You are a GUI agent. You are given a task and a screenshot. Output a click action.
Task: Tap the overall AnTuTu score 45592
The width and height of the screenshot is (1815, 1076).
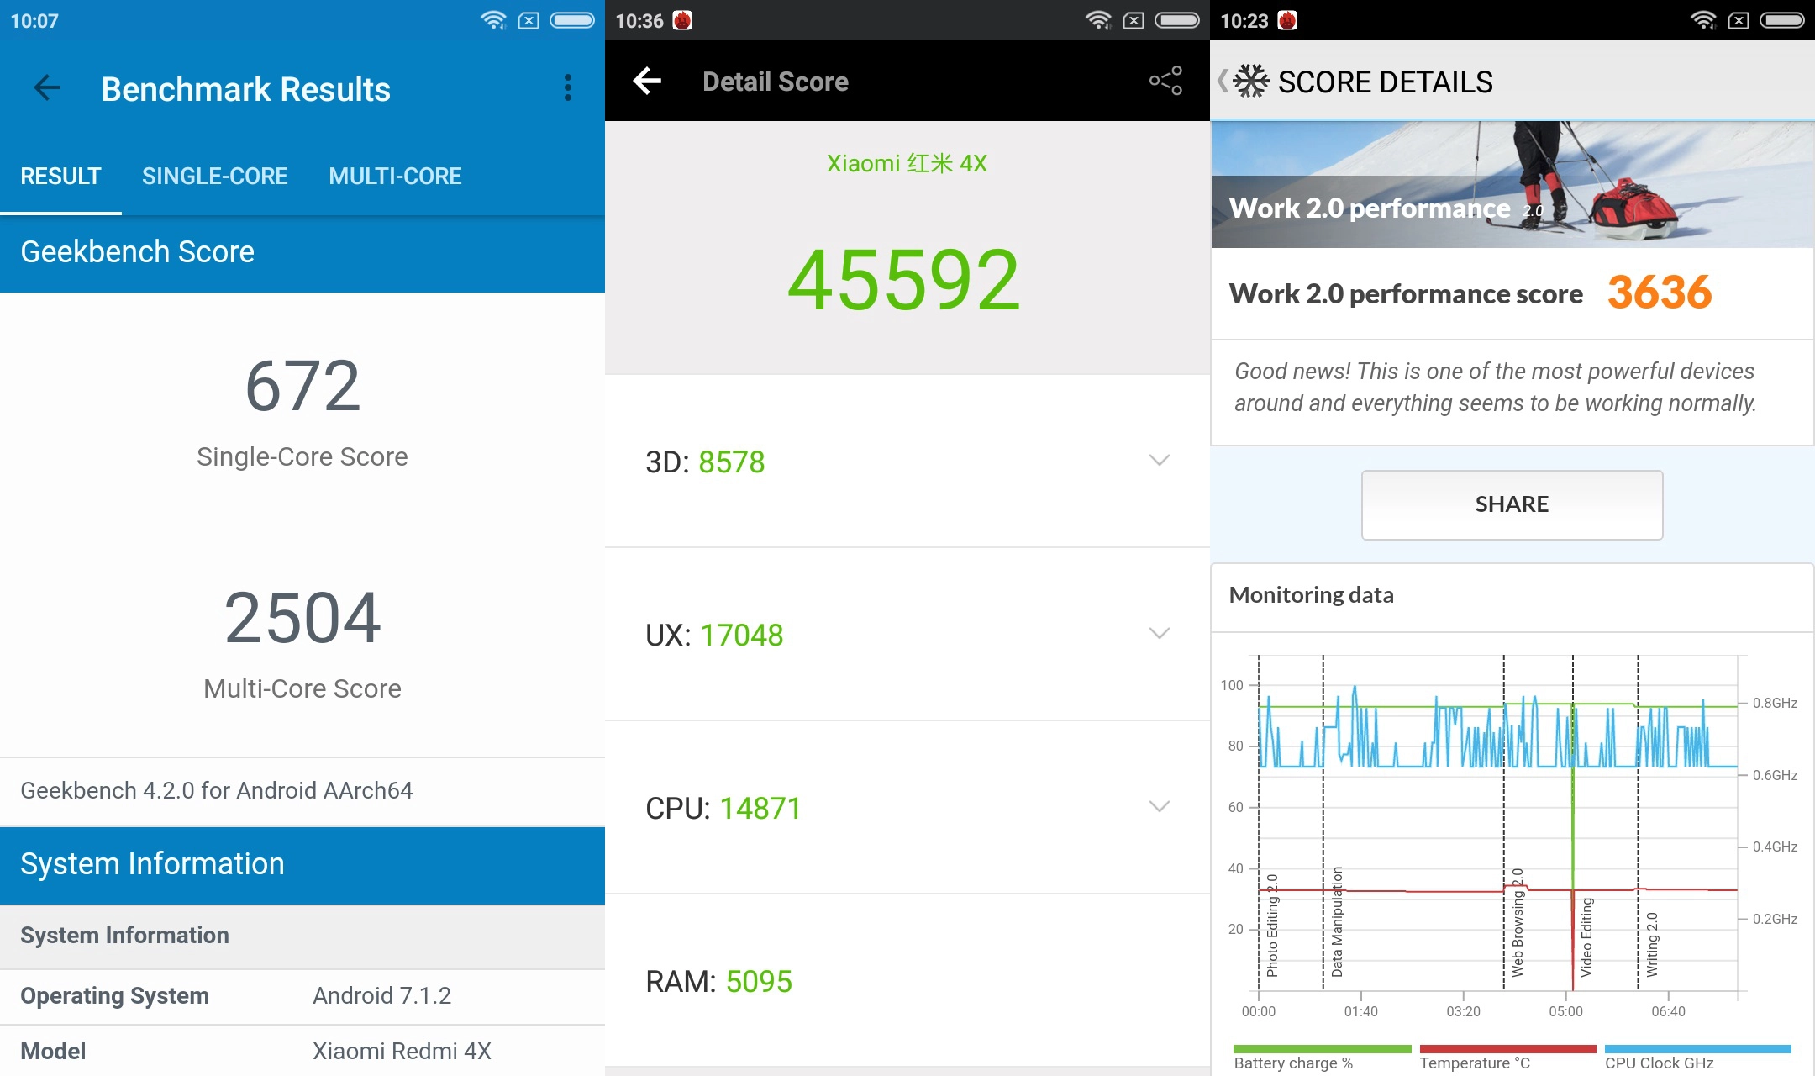(904, 280)
